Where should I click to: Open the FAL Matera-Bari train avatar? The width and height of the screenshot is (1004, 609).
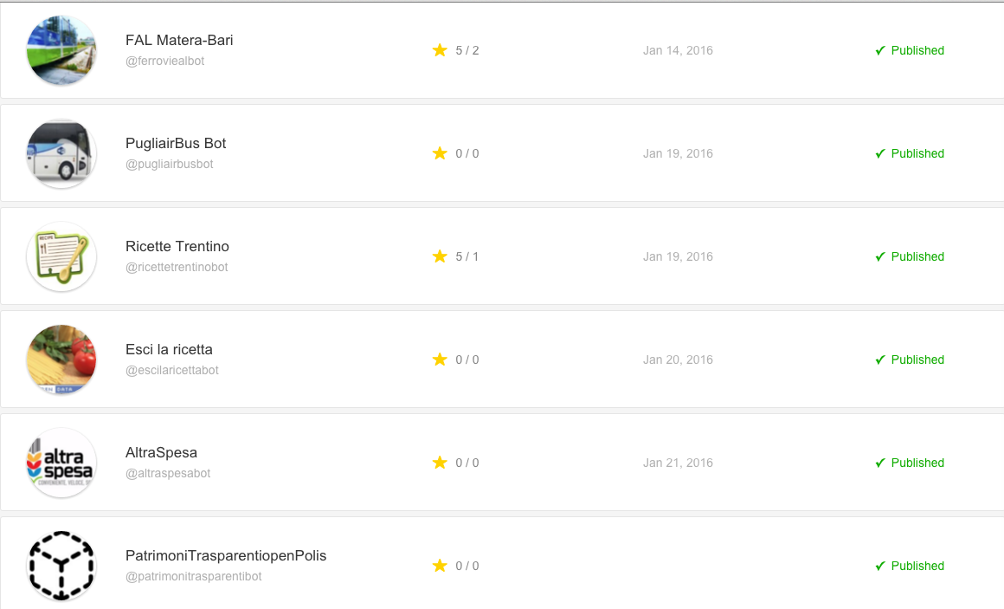coord(61,50)
